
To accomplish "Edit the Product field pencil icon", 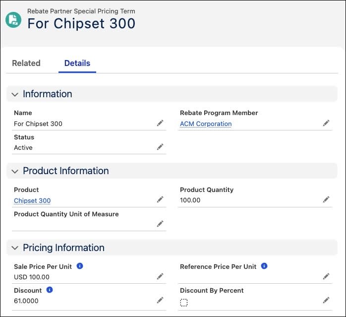I will coord(160,199).
